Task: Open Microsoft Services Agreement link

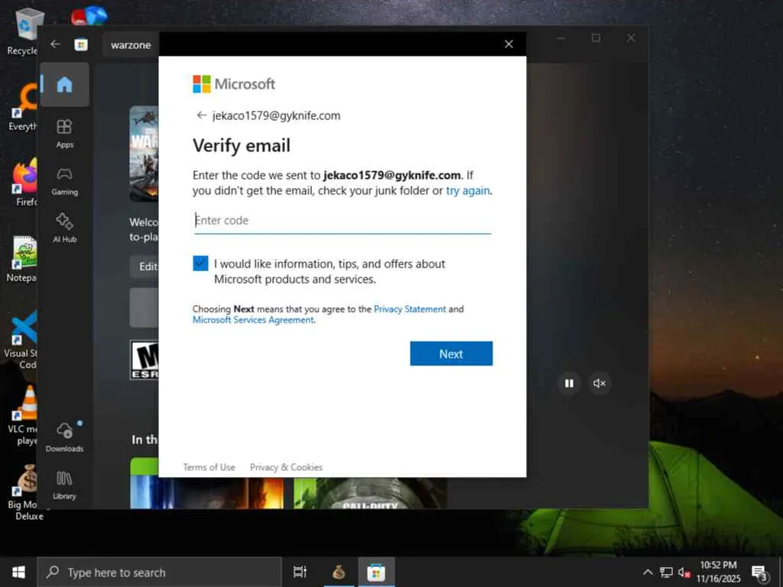Action: pos(253,320)
